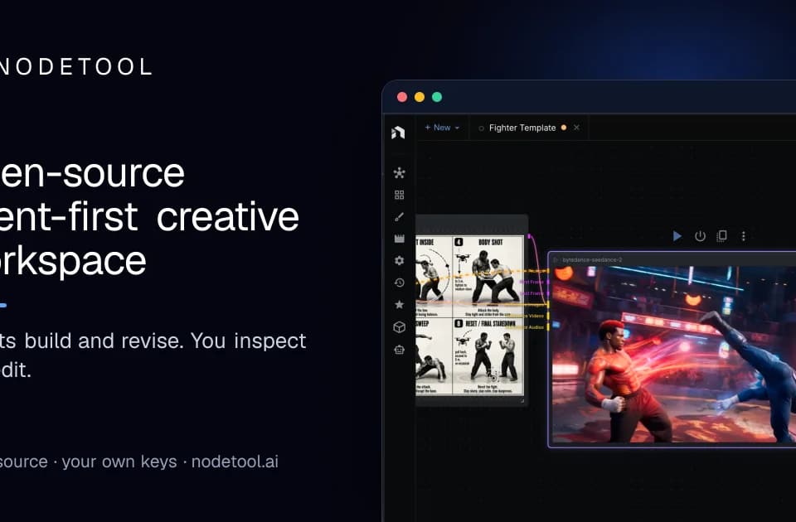Click the yellow minimize window button
The height and width of the screenshot is (522, 796).
420,97
